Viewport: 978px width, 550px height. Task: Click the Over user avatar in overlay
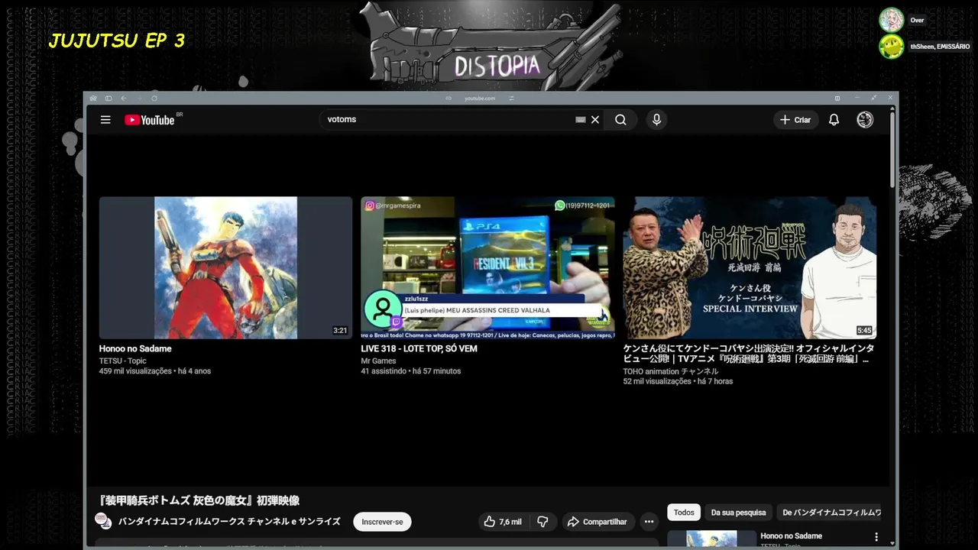(x=891, y=20)
